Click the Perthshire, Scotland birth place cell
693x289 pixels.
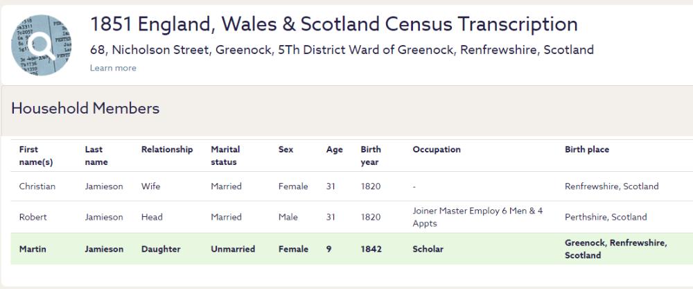click(606, 217)
